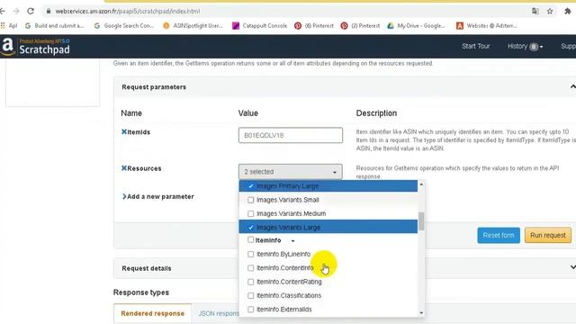Screen dimensions: 576x324
Task: Click the browser address bar URL
Action: tap(128, 12)
